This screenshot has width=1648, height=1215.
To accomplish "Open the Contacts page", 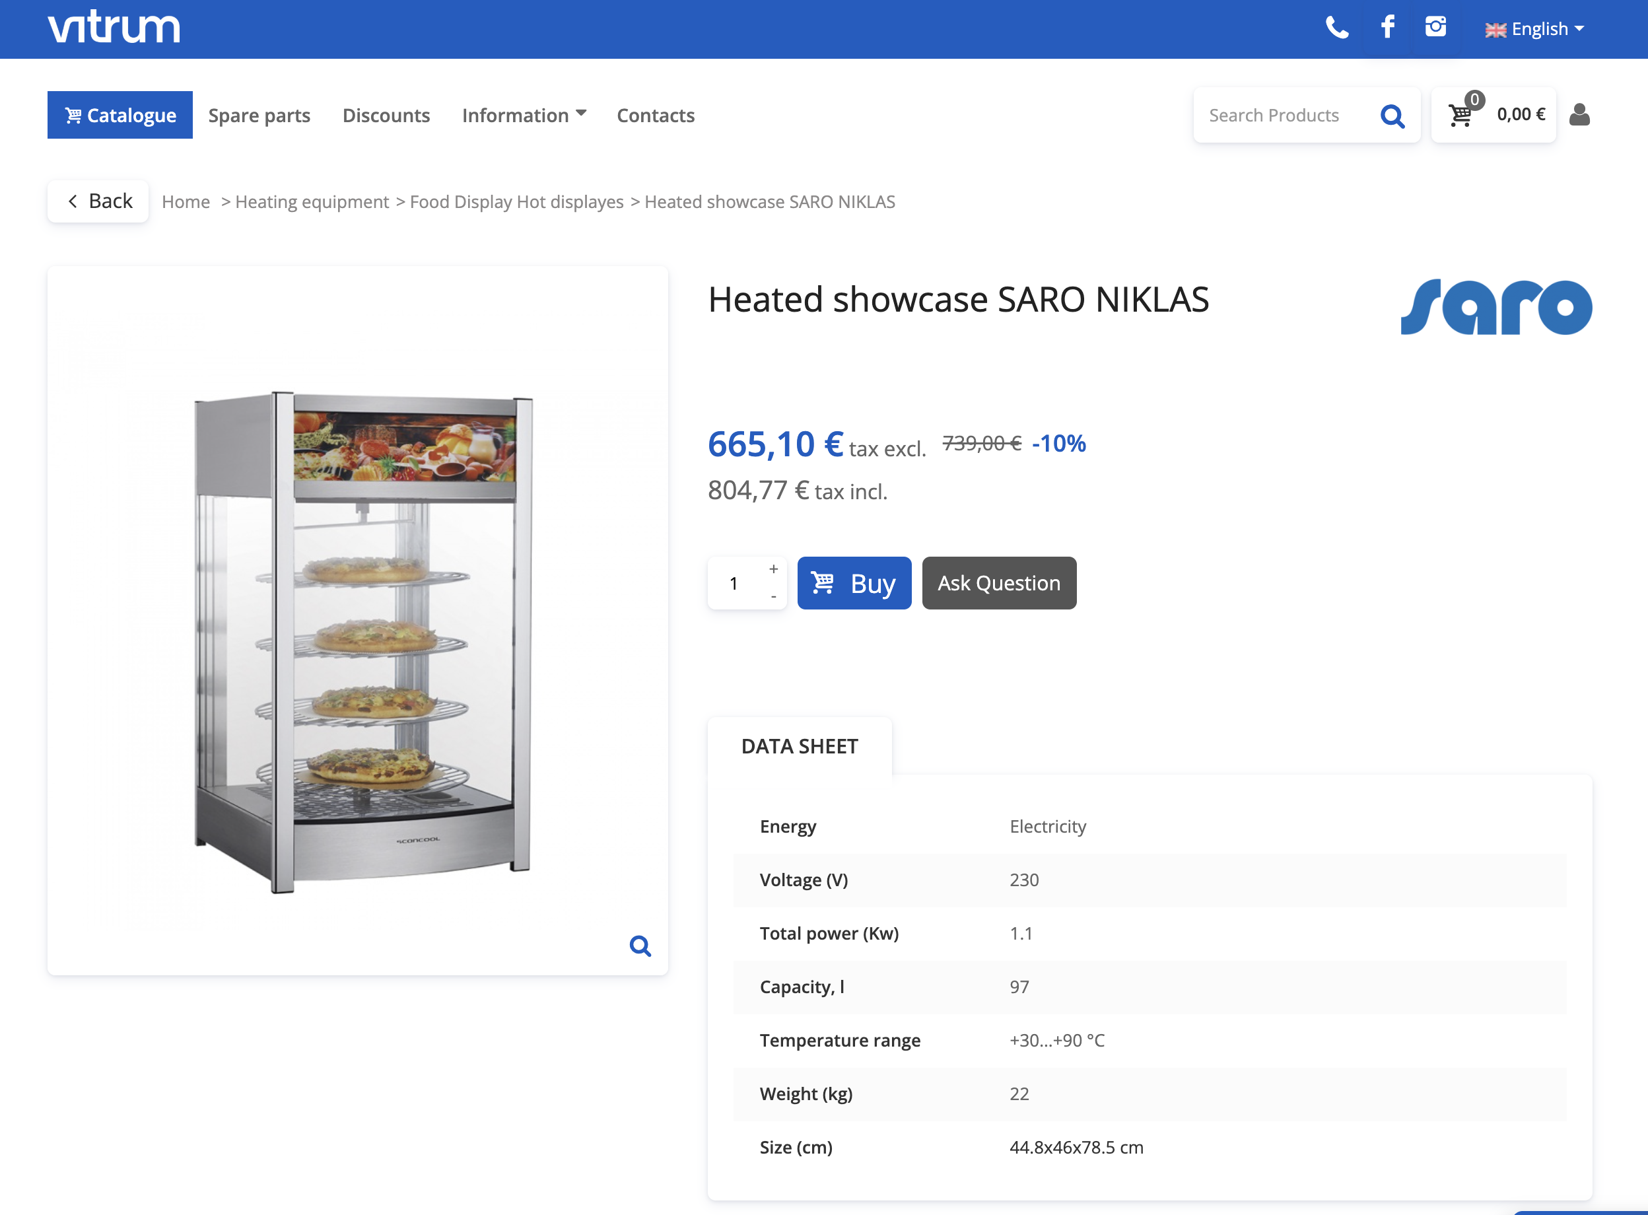I will (655, 116).
